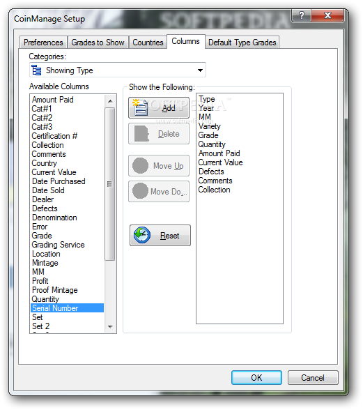This screenshot has width=363, height=410.
Task: Select Defects in Show the Following list
Action: (240, 172)
